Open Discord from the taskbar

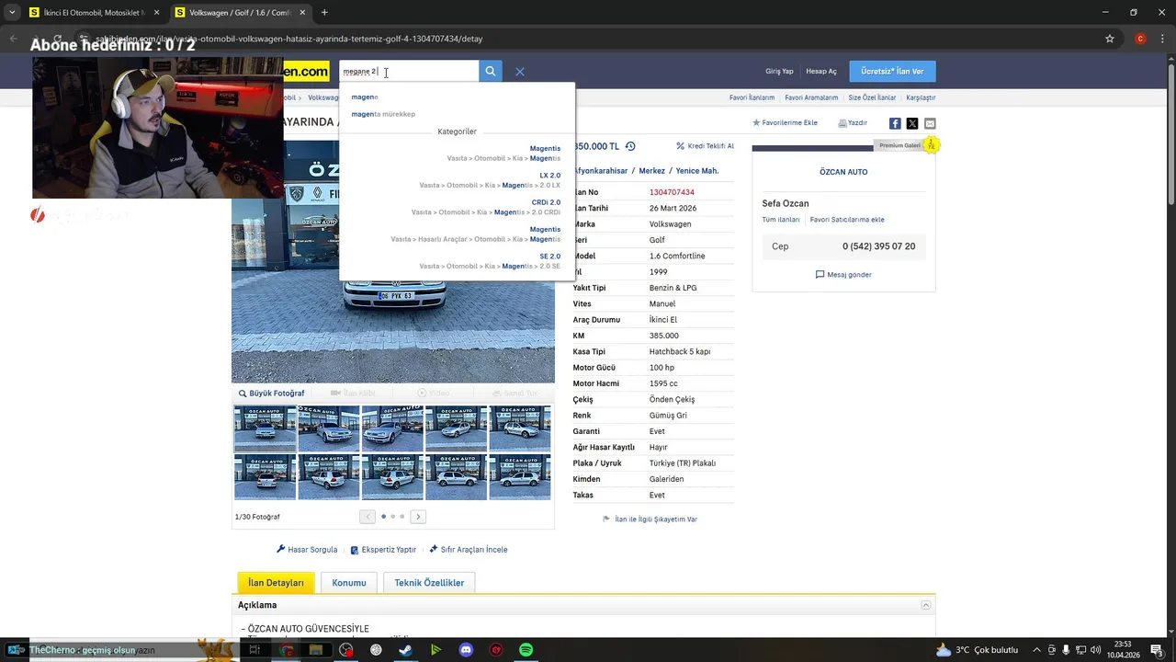(x=466, y=650)
